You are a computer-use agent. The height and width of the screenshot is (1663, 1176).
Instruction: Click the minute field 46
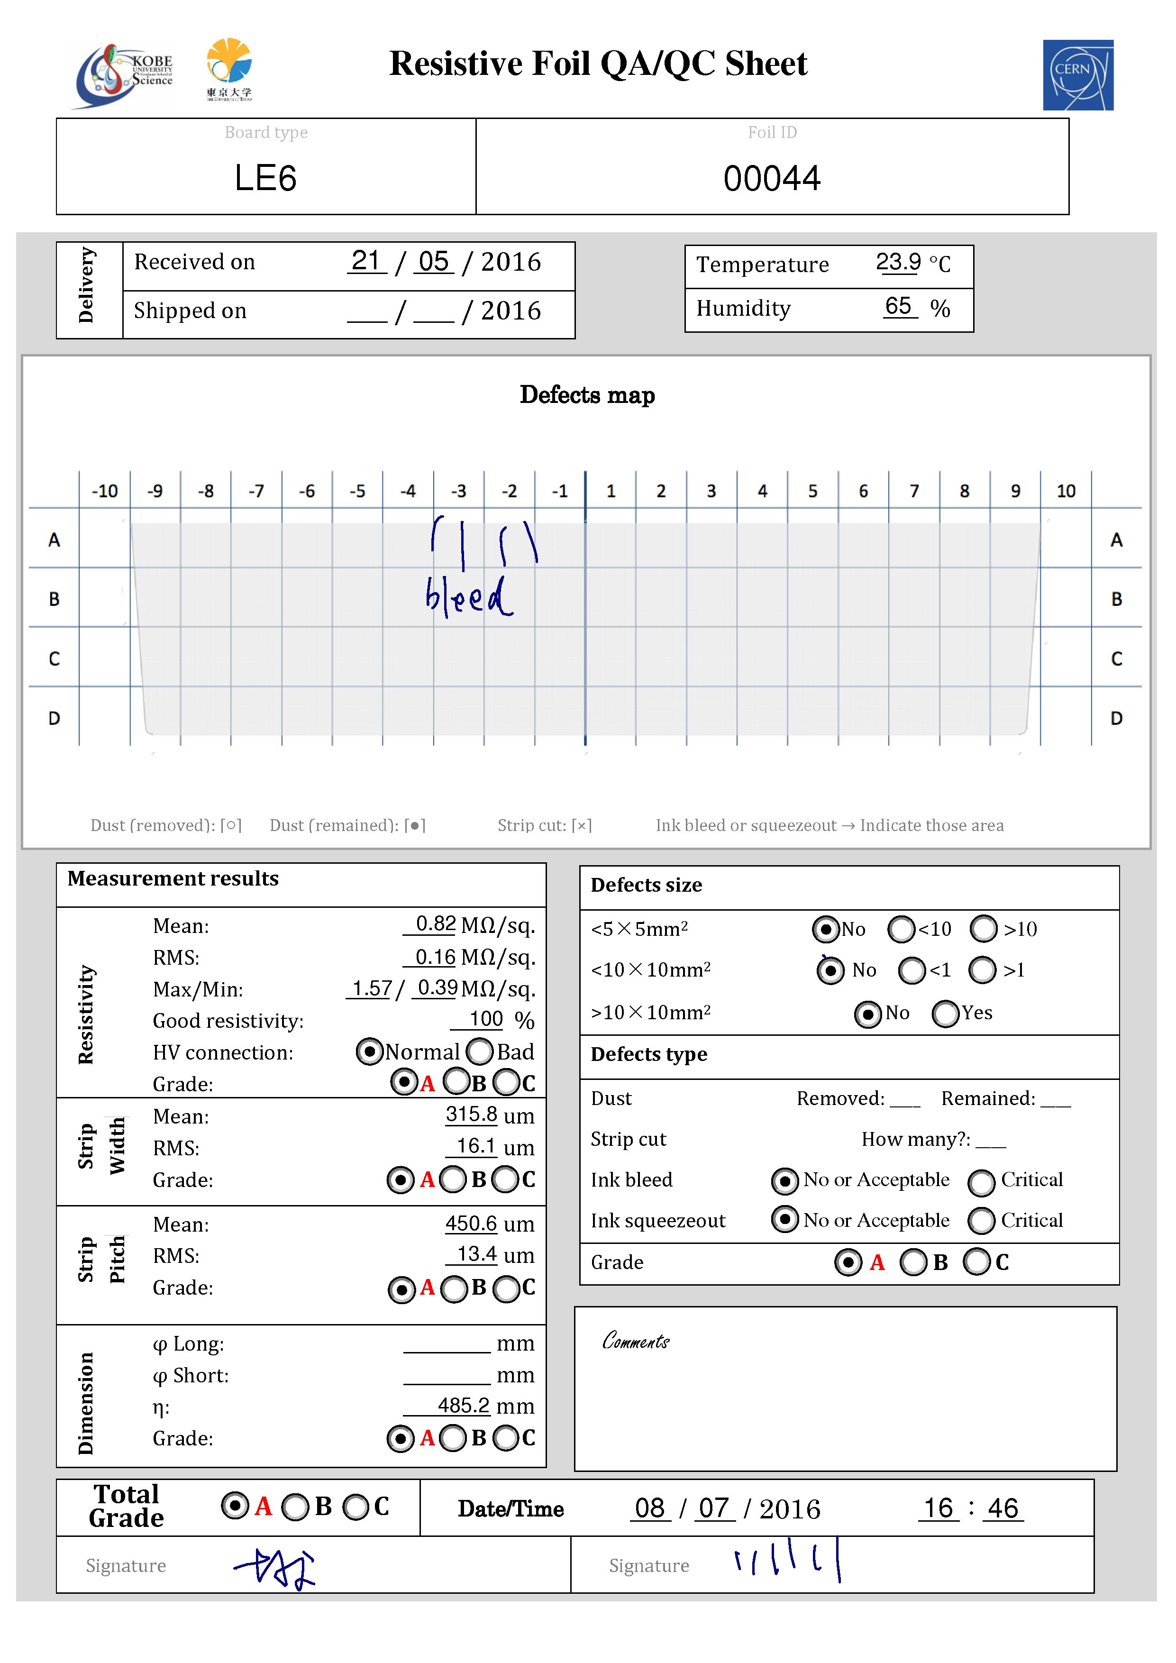pyautogui.click(x=1003, y=1508)
